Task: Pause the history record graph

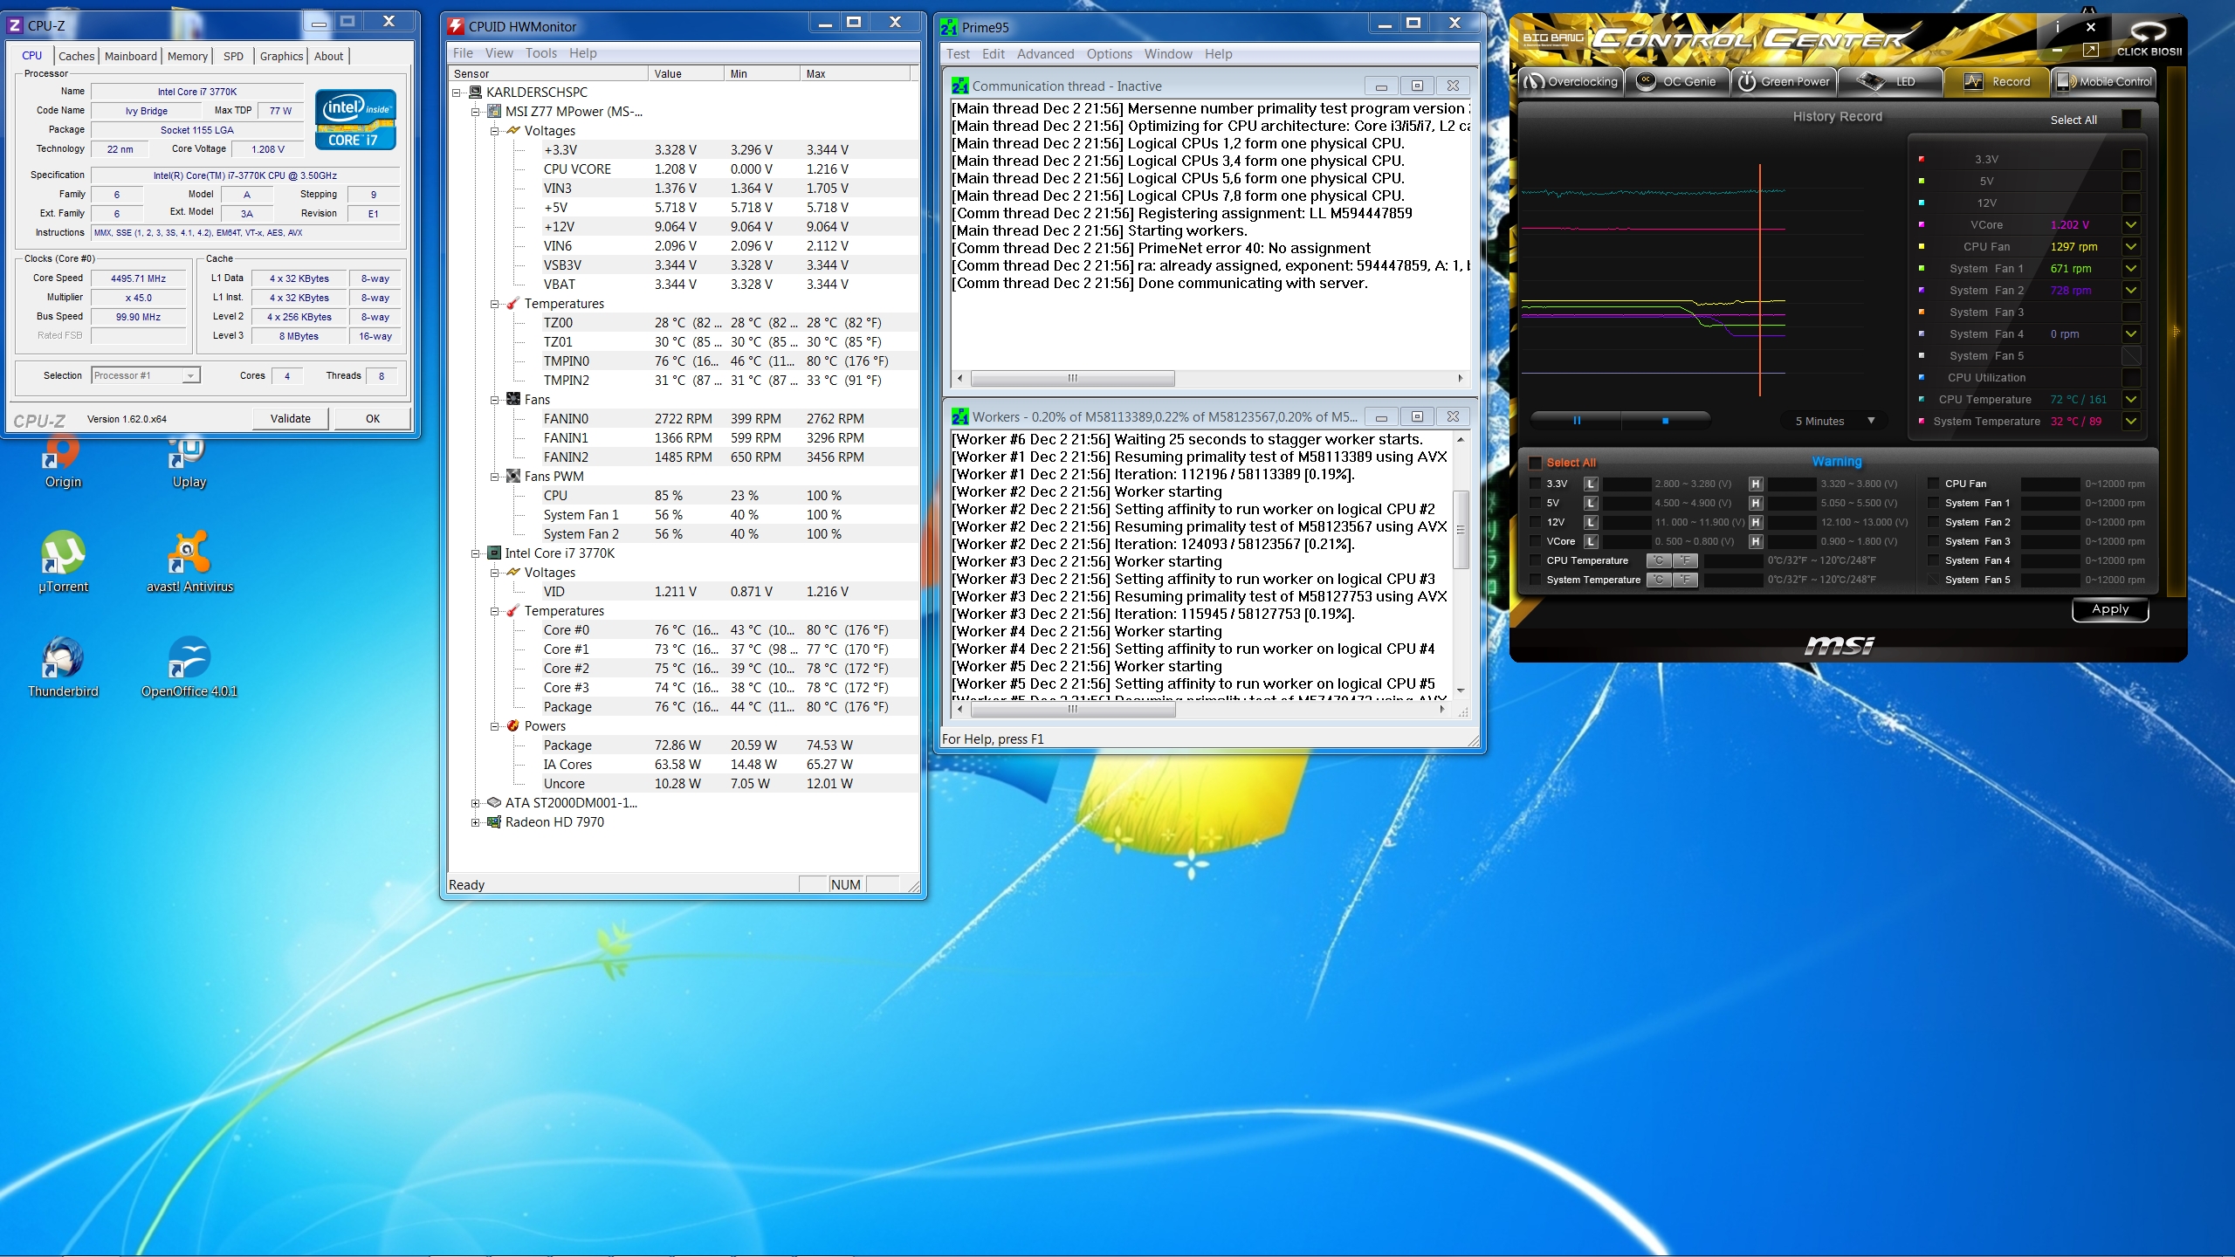Action: tap(1577, 421)
